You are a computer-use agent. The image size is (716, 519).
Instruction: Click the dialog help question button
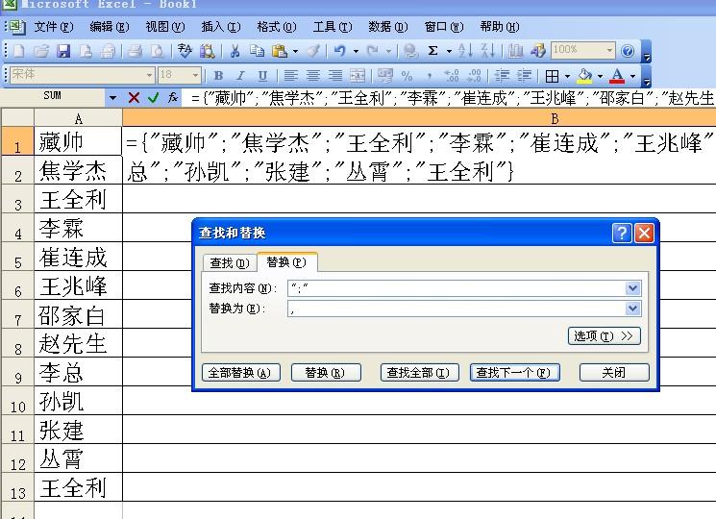pyautogui.click(x=622, y=234)
